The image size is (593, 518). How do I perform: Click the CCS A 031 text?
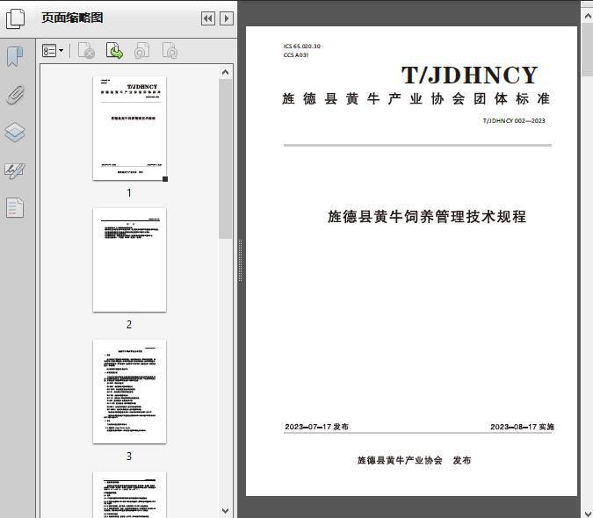click(x=296, y=54)
